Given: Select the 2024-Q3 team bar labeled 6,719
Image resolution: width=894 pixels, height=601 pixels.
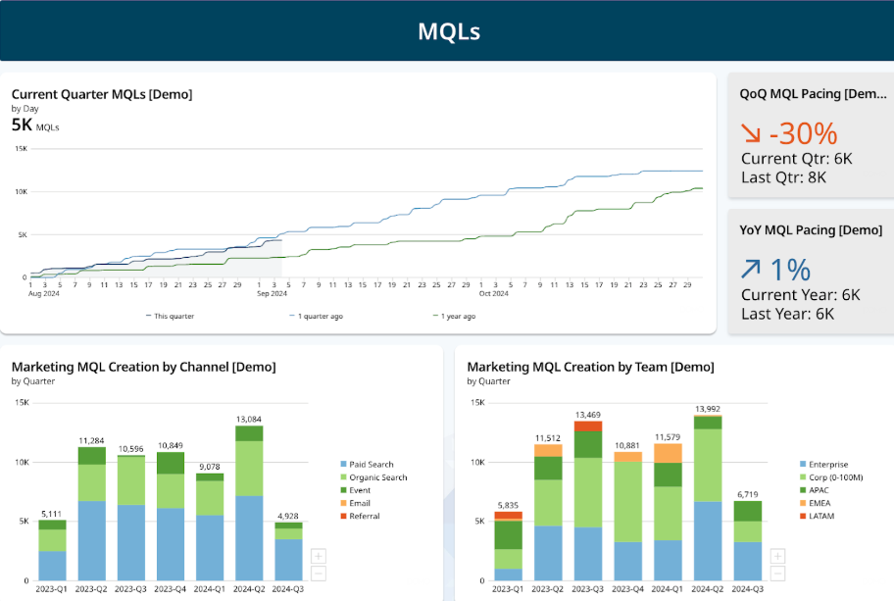Looking at the screenshot, I should [x=748, y=540].
